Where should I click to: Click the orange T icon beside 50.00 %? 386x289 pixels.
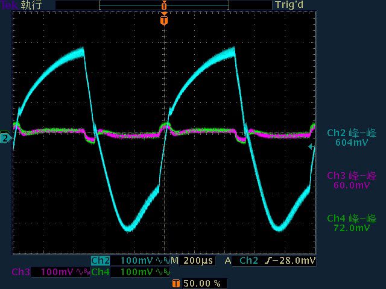click(176, 283)
